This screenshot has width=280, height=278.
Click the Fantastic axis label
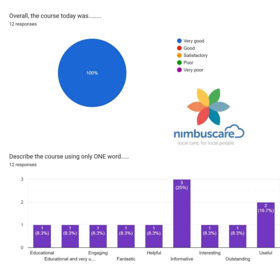126,259
